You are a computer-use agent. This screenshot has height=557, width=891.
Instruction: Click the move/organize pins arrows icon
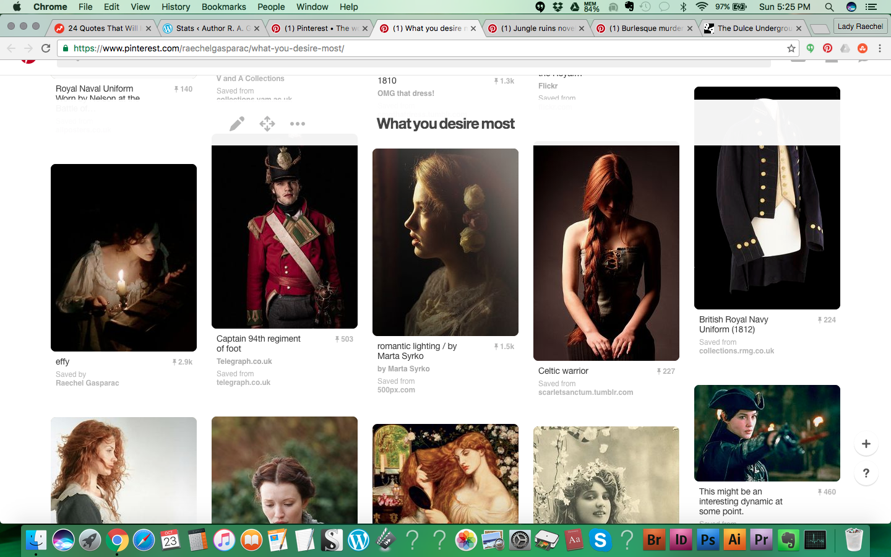(267, 124)
